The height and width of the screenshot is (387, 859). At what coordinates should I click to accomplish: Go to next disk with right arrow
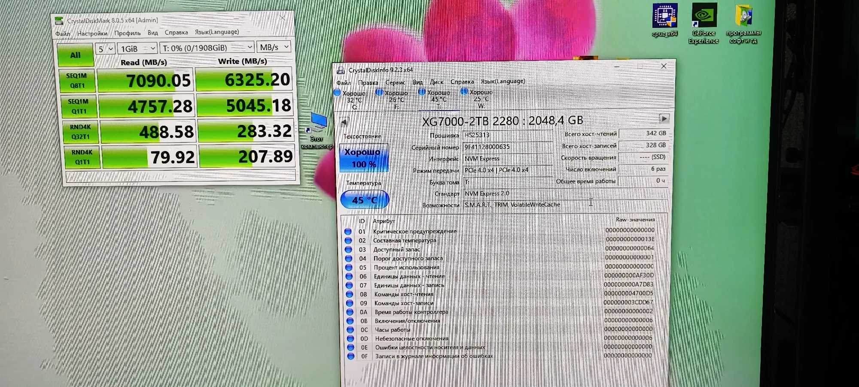coord(664,118)
